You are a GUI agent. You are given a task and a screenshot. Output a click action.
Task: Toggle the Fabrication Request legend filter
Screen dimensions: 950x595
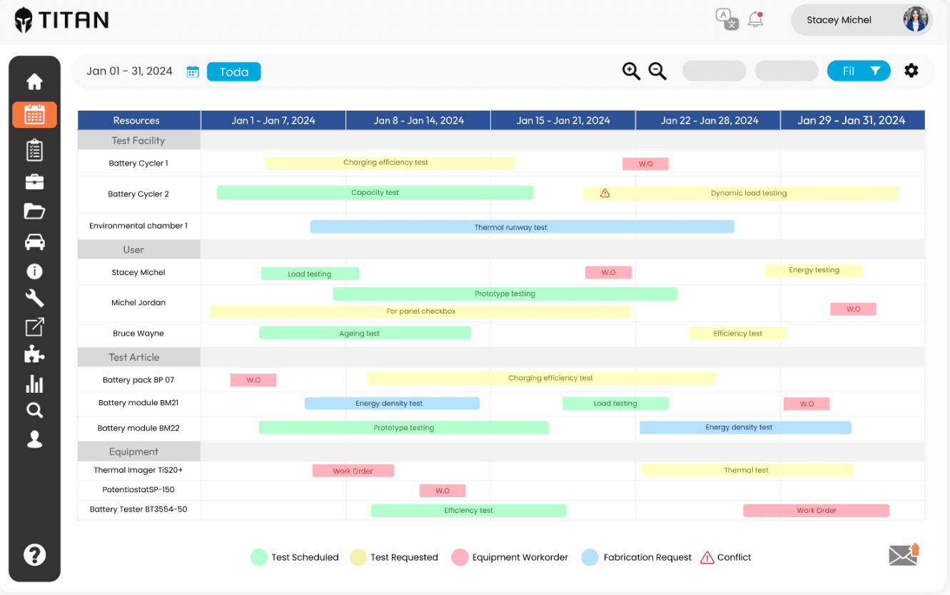[635, 557]
